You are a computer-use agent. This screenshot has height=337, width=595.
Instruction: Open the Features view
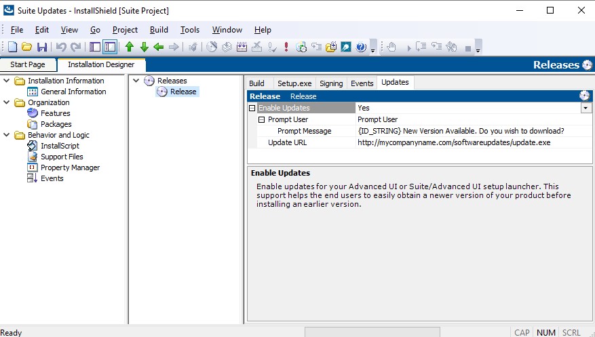click(x=56, y=113)
